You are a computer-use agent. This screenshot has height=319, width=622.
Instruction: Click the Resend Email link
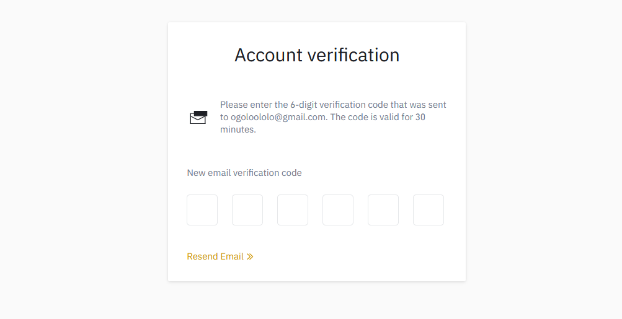pyautogui.click(x=220, y=256)
